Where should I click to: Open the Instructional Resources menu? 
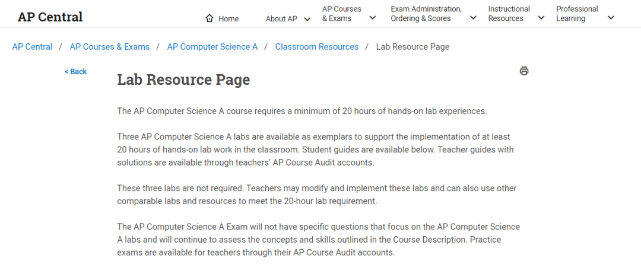509,14
